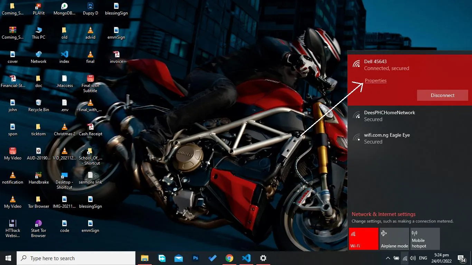Open Network & Internet settings link
The image size is (472, 265).
pos(384,214)
